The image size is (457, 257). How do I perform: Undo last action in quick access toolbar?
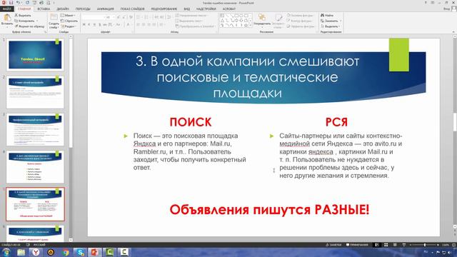coord(18,3)
